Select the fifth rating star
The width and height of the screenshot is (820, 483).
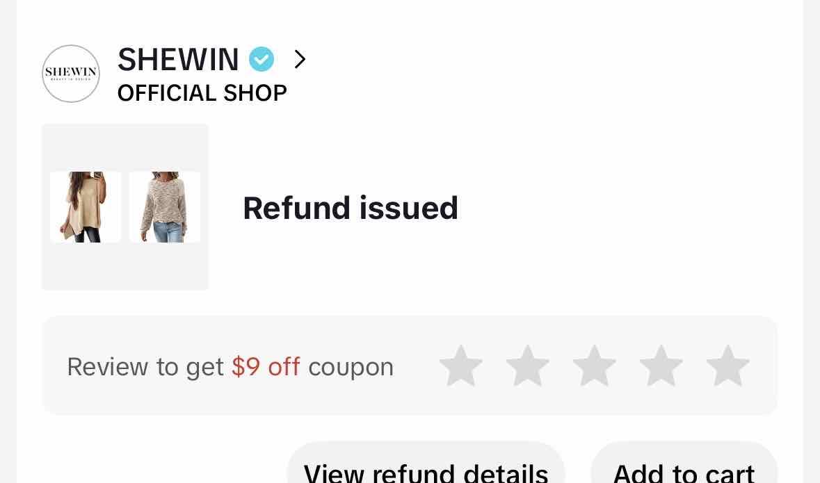coord(728,366)
